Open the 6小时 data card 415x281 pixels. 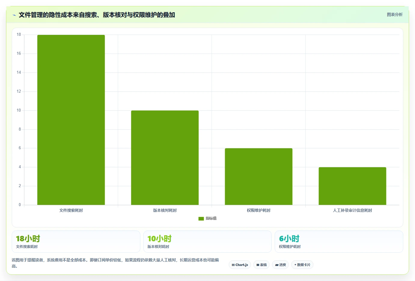tap(339, 242)
